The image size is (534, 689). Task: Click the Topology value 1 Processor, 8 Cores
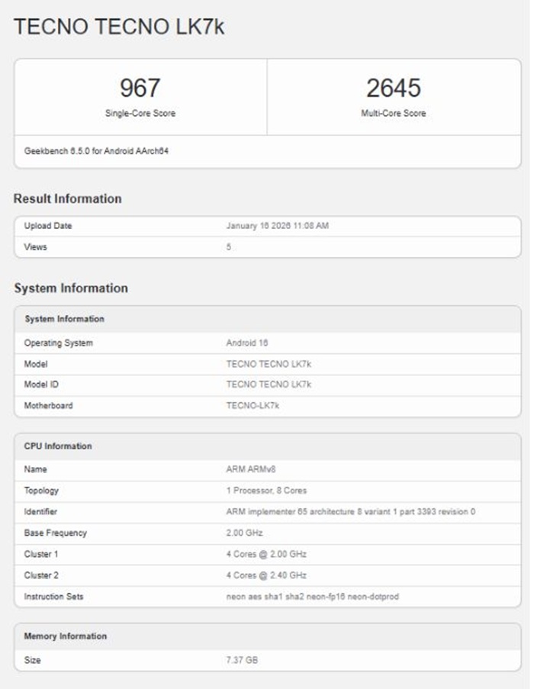[266, 491]
